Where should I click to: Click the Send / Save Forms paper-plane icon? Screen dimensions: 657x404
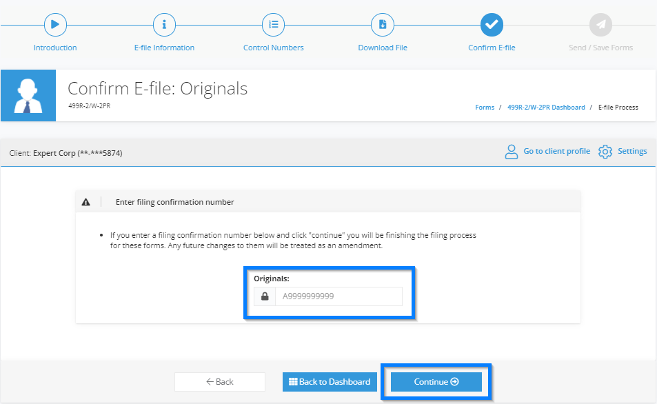click(x=601, y=25)
